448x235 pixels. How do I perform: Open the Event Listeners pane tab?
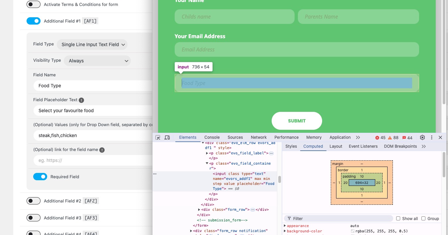363,146
